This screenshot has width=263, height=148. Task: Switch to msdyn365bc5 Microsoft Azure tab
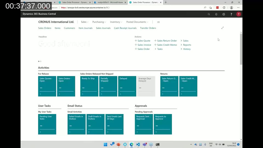click(x=110, y=2)
